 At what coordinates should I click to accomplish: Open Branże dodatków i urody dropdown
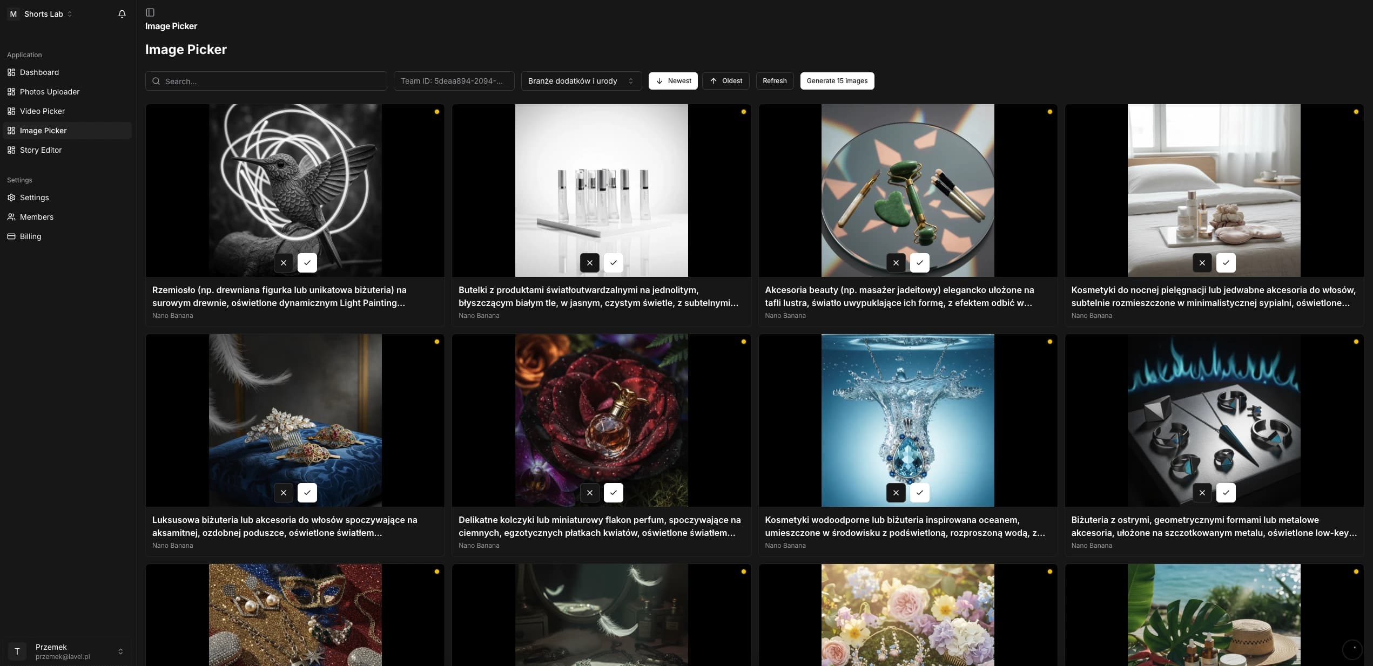[581, 81]
